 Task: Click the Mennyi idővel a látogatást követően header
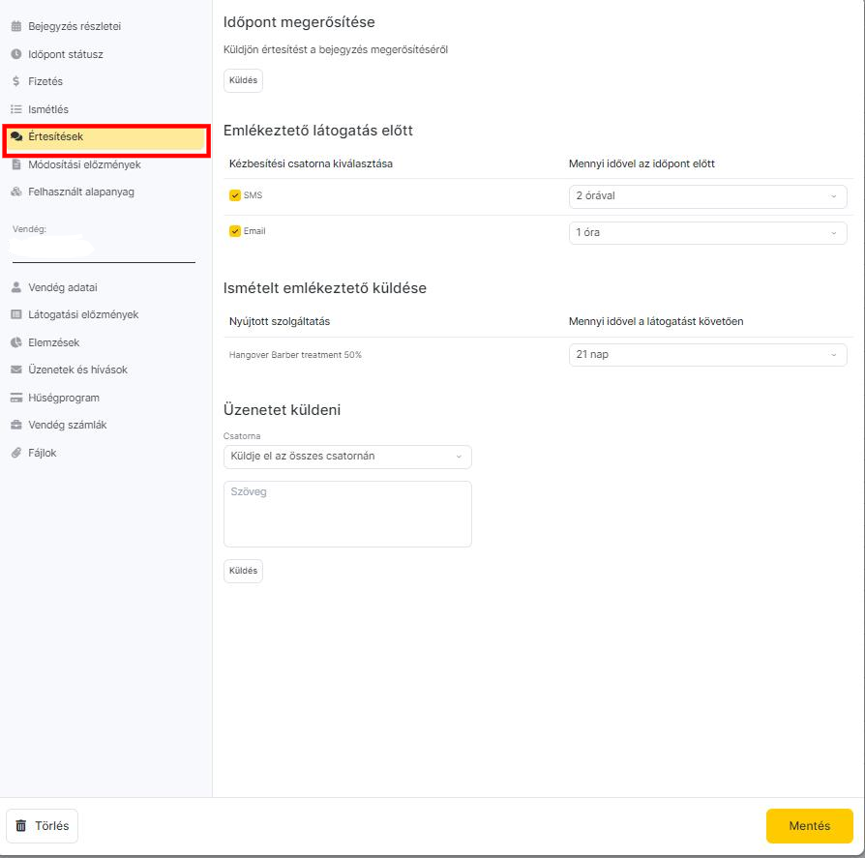656,321
